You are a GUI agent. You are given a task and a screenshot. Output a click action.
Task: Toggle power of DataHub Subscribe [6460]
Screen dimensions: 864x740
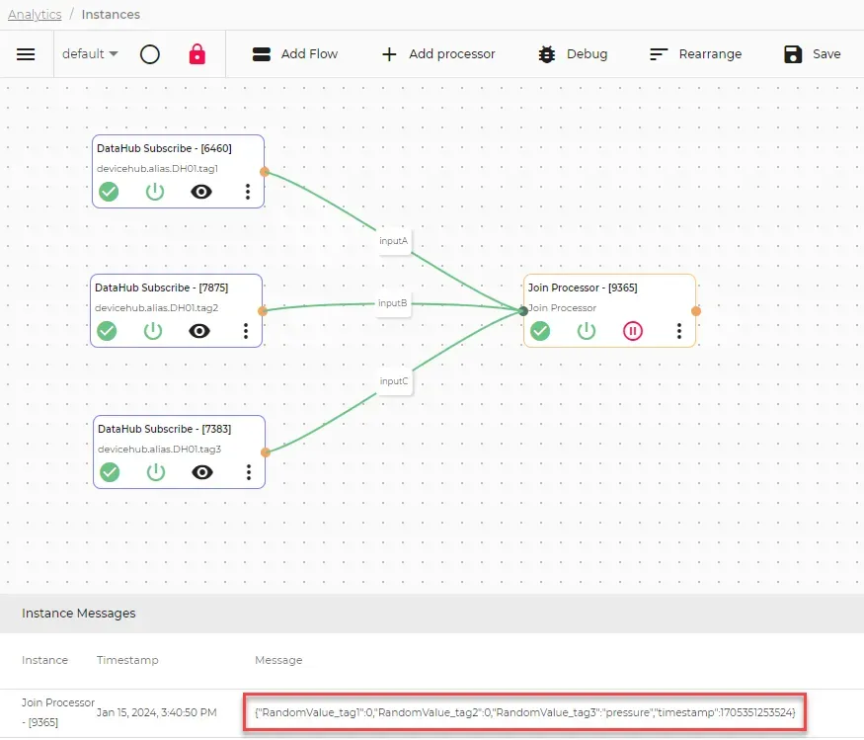click(155, 192)
